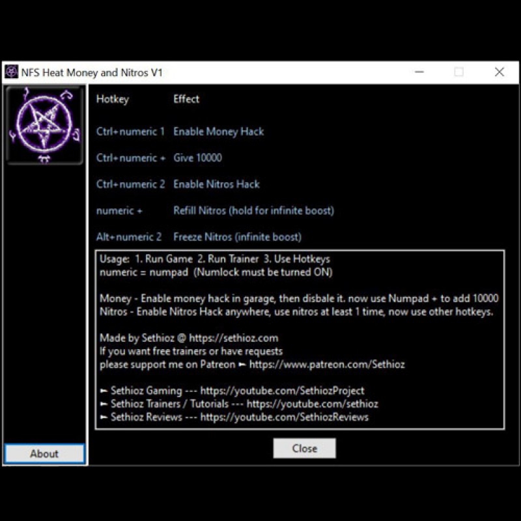The image size is (521, 521).
Task: Open the https://sethioz.com link
Action: point(234,338)
